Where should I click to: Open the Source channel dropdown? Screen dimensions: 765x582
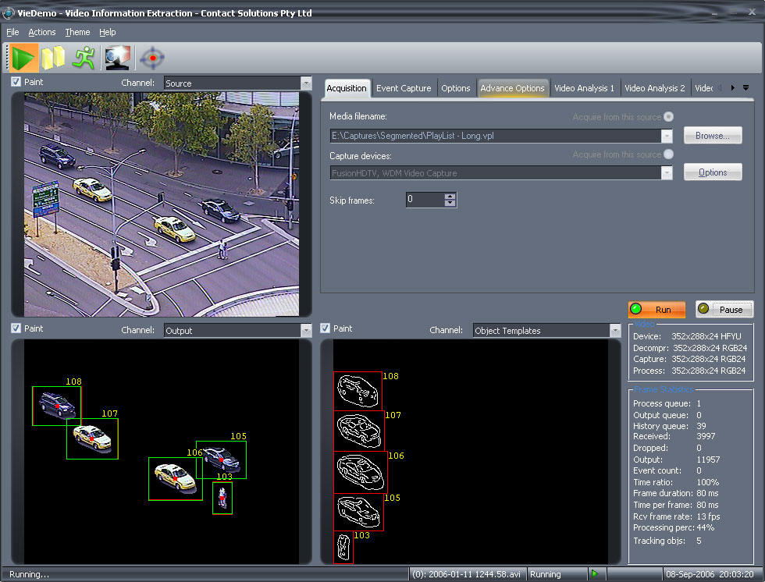pos(305,83)
